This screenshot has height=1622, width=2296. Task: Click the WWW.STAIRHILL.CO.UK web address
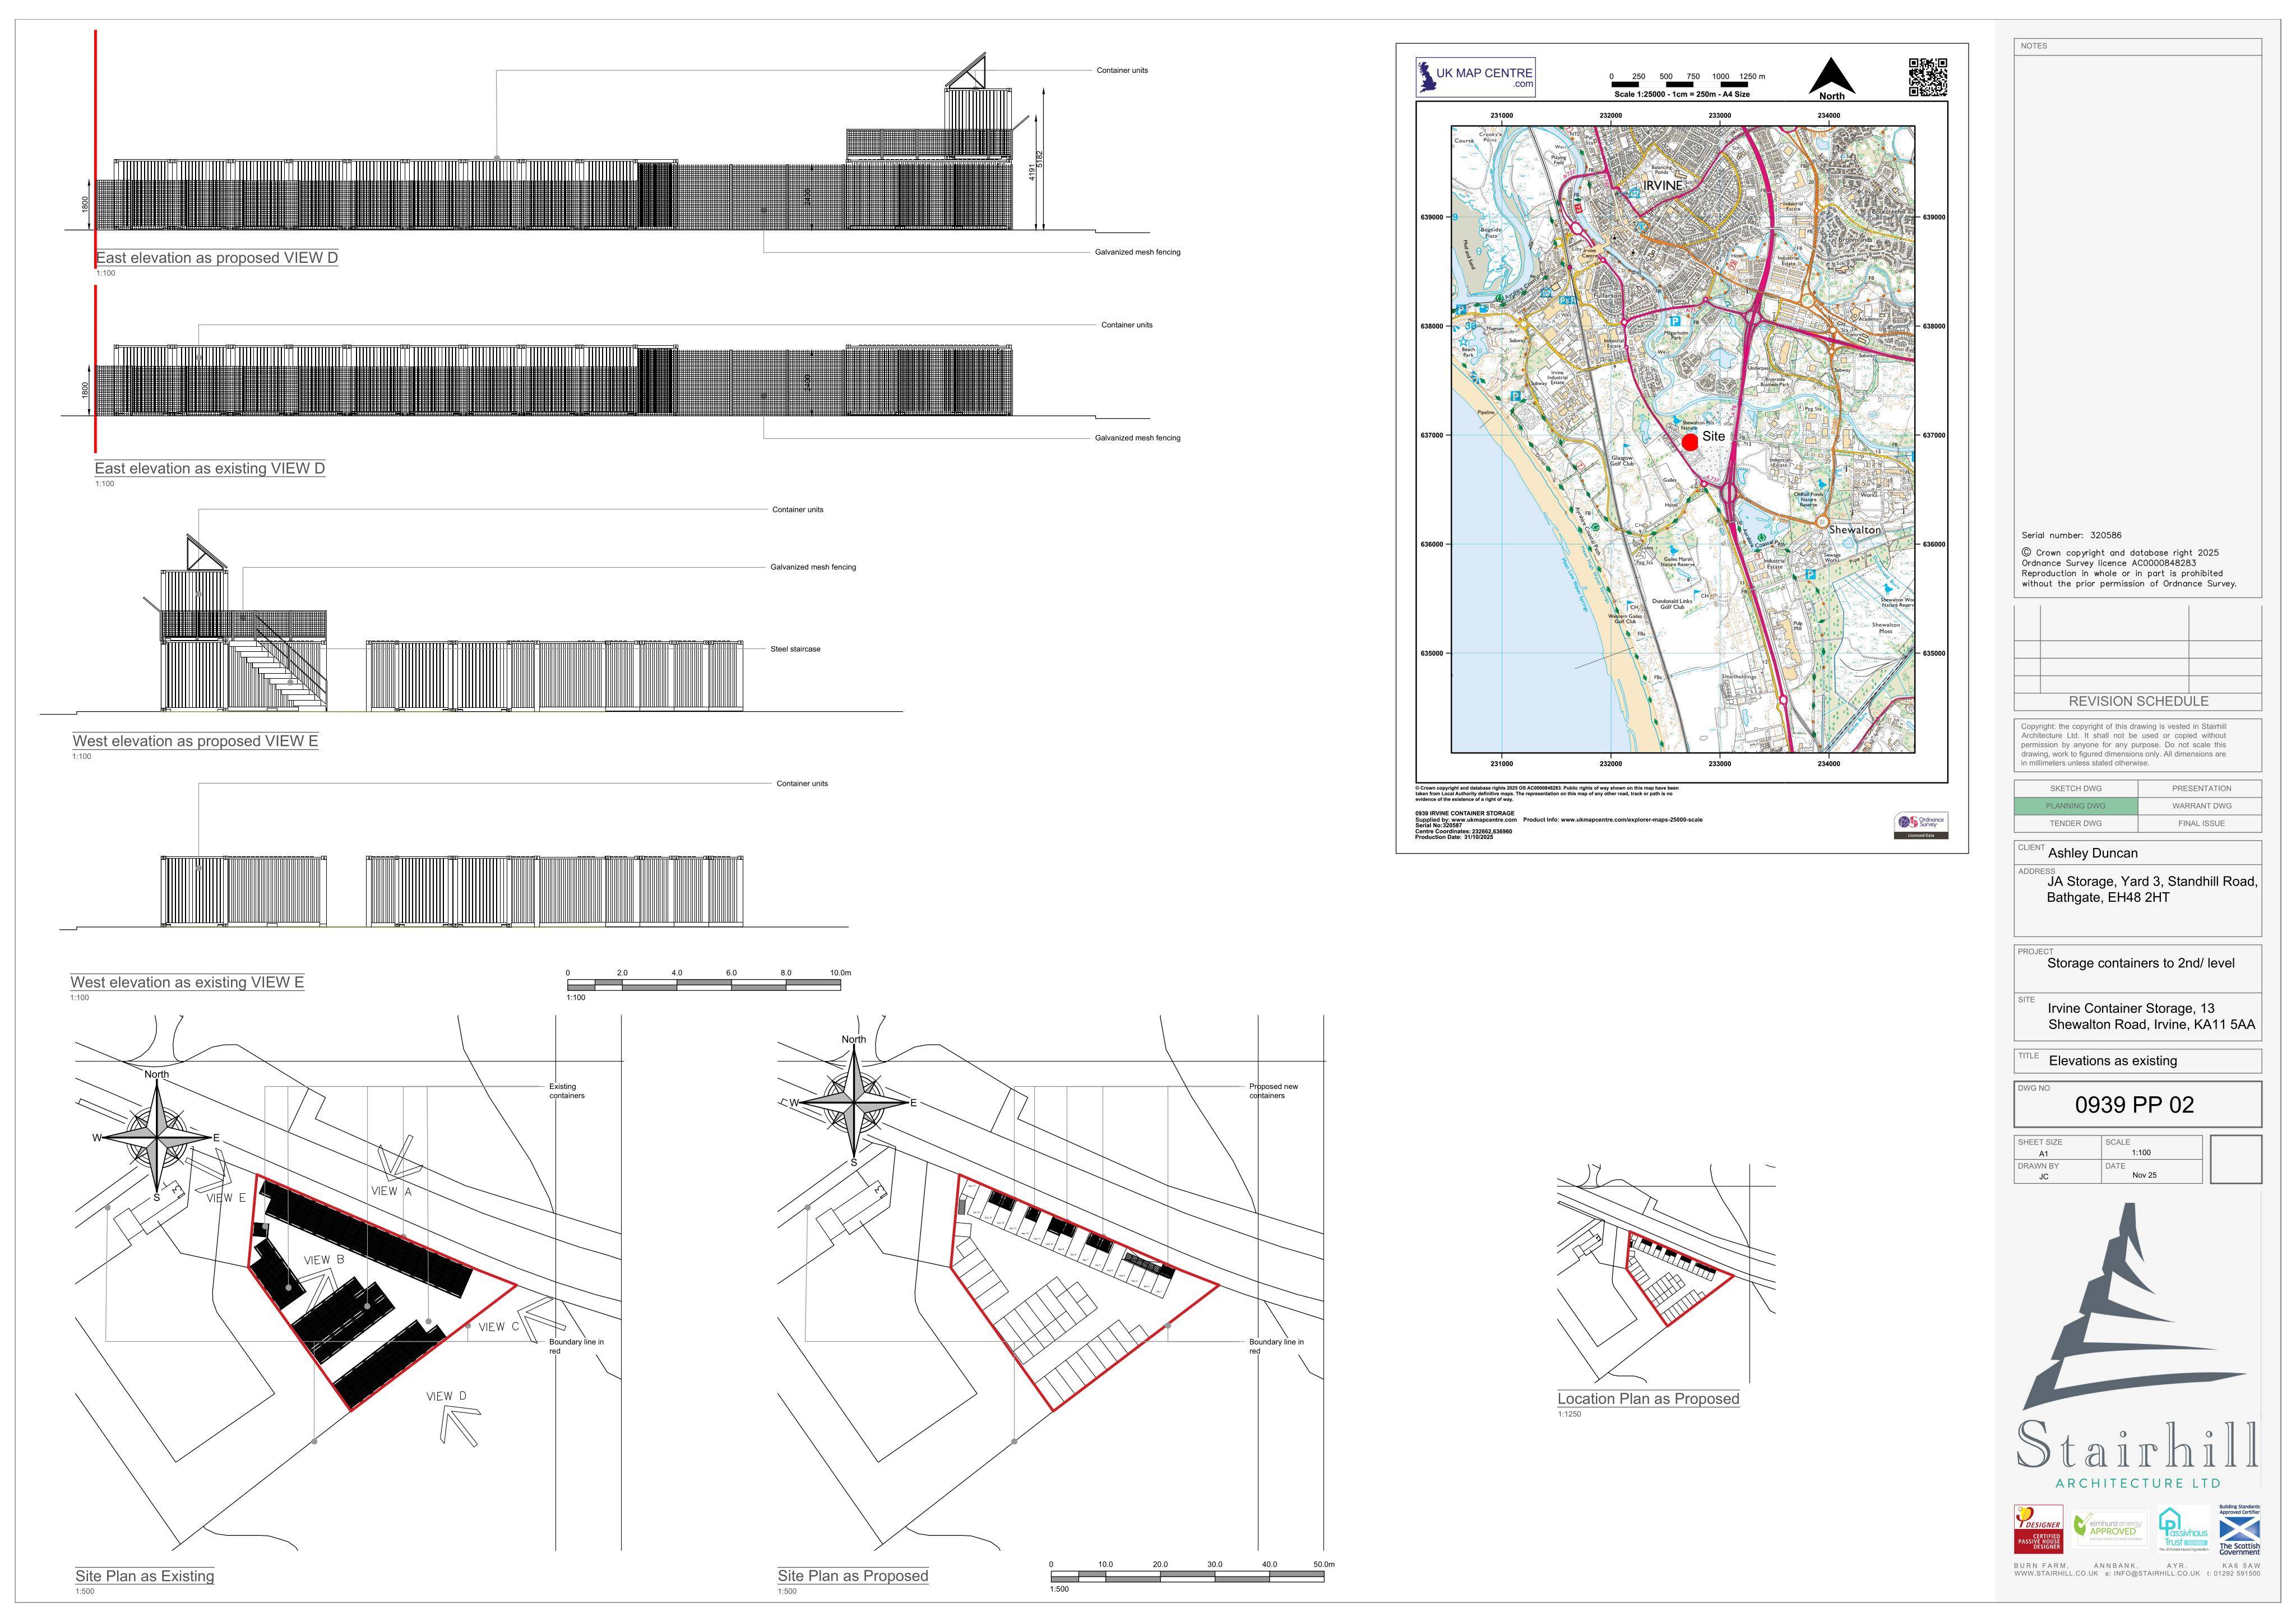(2056, 1574)
